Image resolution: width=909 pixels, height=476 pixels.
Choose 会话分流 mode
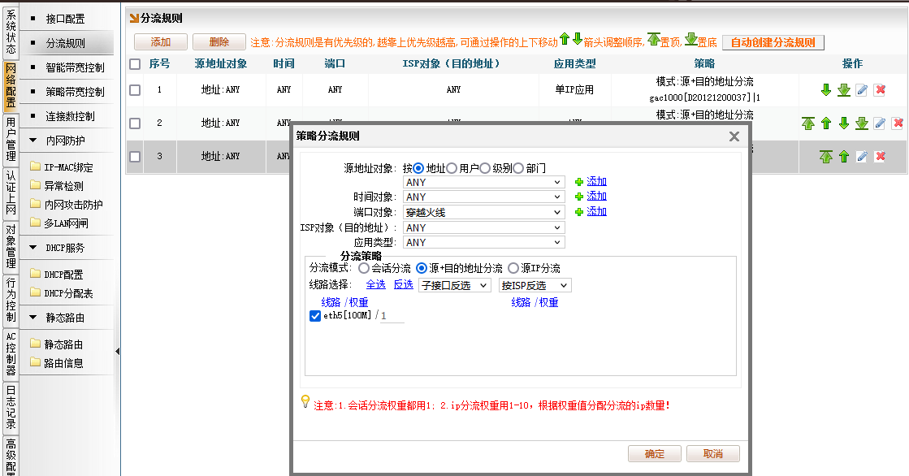point(363,268)
